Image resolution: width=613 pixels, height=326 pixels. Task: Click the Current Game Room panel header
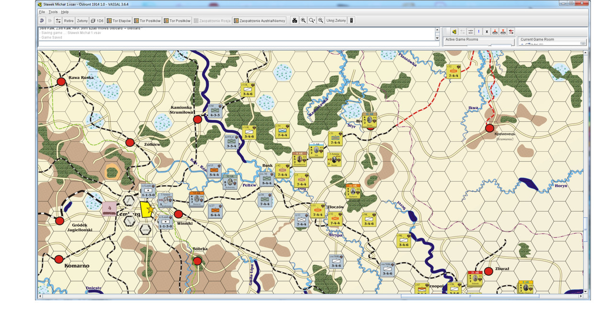tap(537, 39)
